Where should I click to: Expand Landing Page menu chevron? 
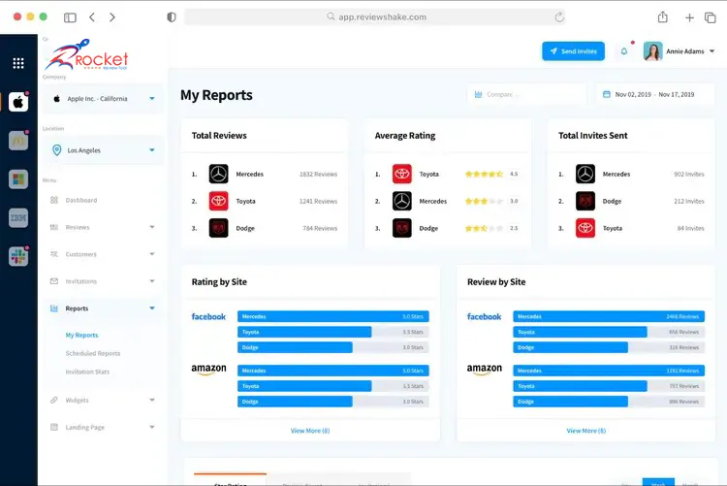[x=152, y=427]
